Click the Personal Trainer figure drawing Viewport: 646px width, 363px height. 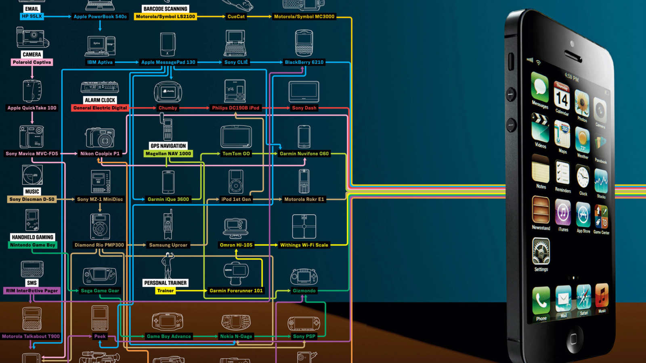coord(168,265)
